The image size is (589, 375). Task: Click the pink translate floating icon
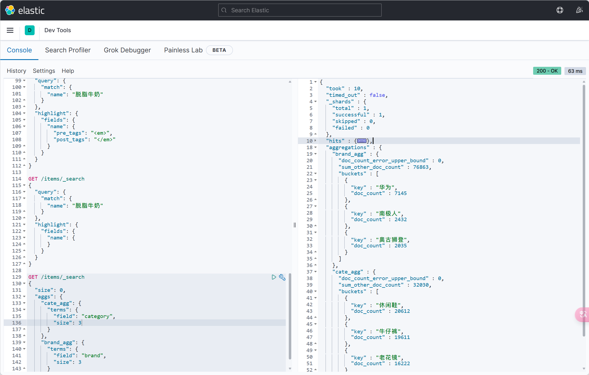pos(582,314)
